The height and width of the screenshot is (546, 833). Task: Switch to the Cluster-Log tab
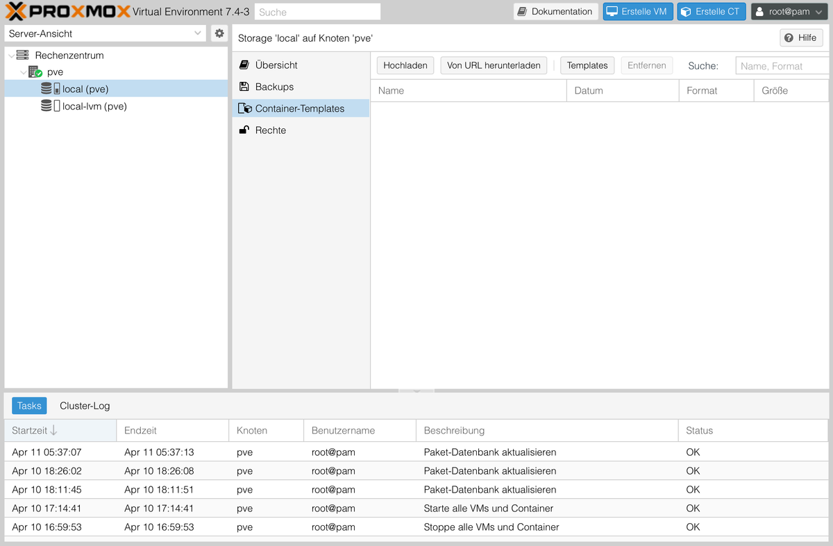85,406
